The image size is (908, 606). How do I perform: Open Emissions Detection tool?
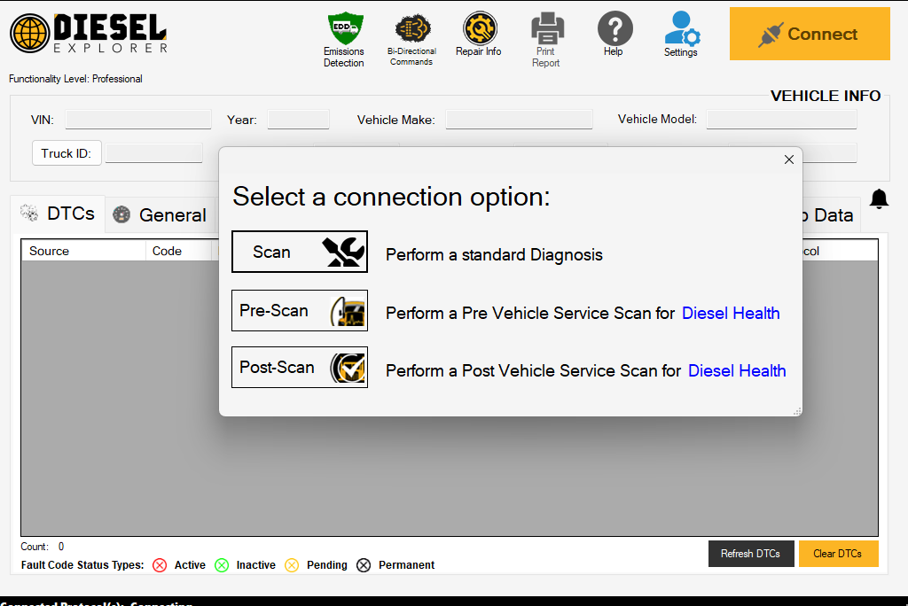coord(345,39)
